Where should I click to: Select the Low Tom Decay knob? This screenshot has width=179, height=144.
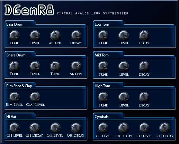(144, 35)
